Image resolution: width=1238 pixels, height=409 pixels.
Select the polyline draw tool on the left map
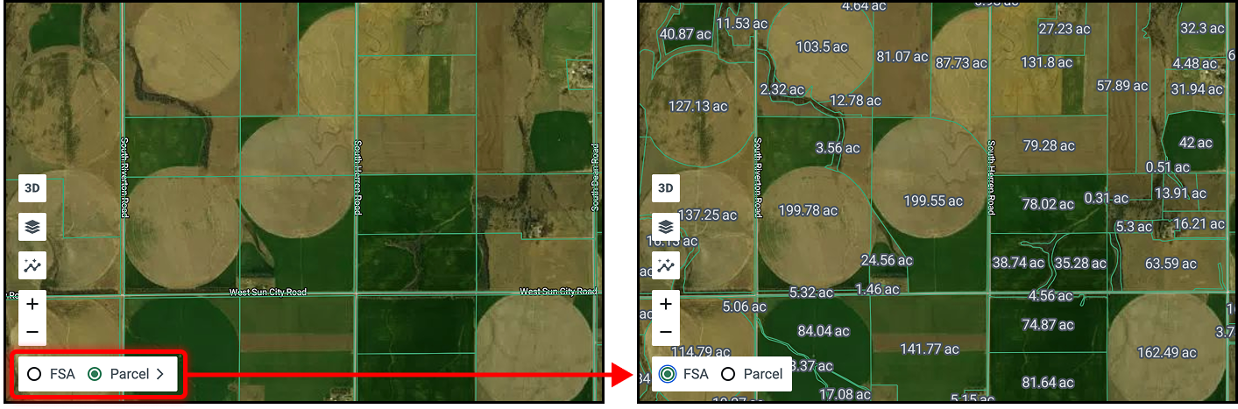coord(32,265)
